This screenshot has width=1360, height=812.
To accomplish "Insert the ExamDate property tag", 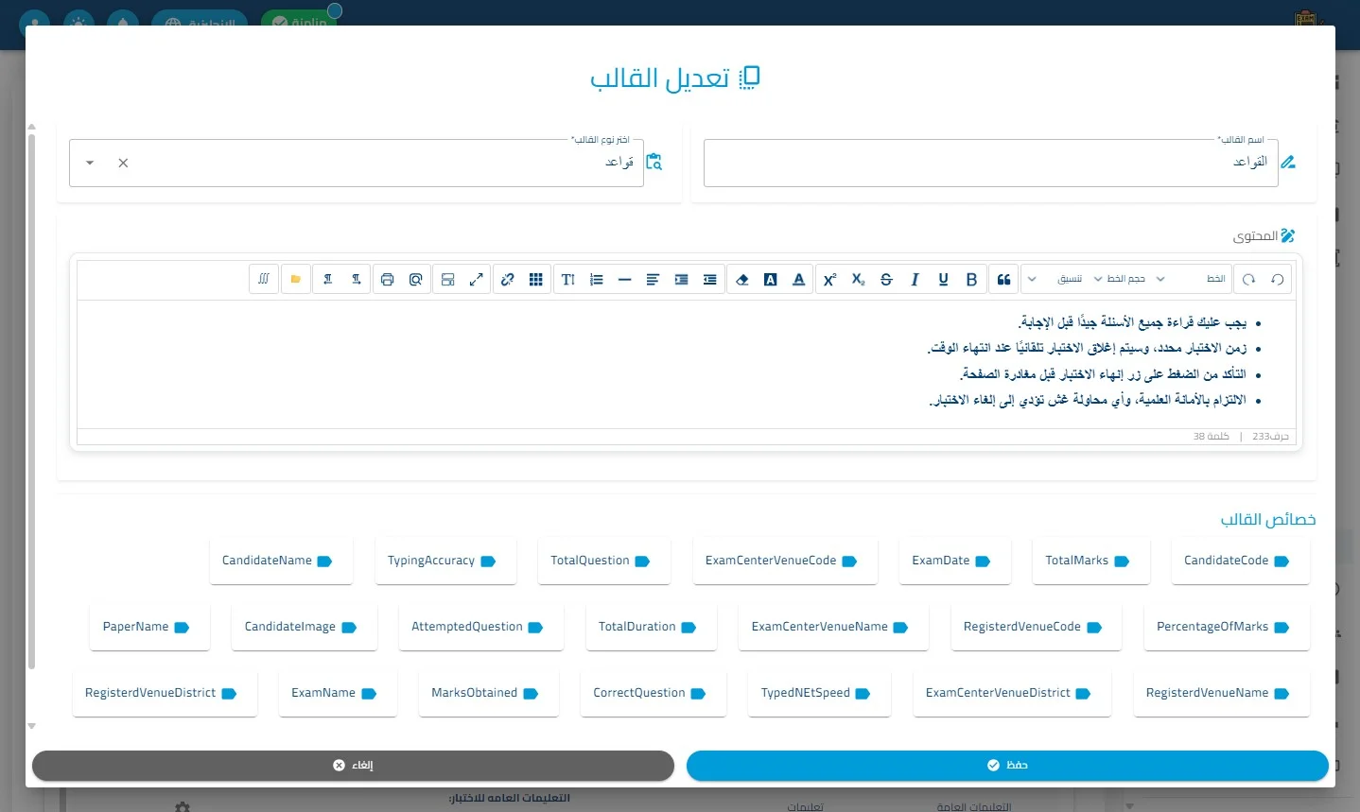I will coord(955,561).
